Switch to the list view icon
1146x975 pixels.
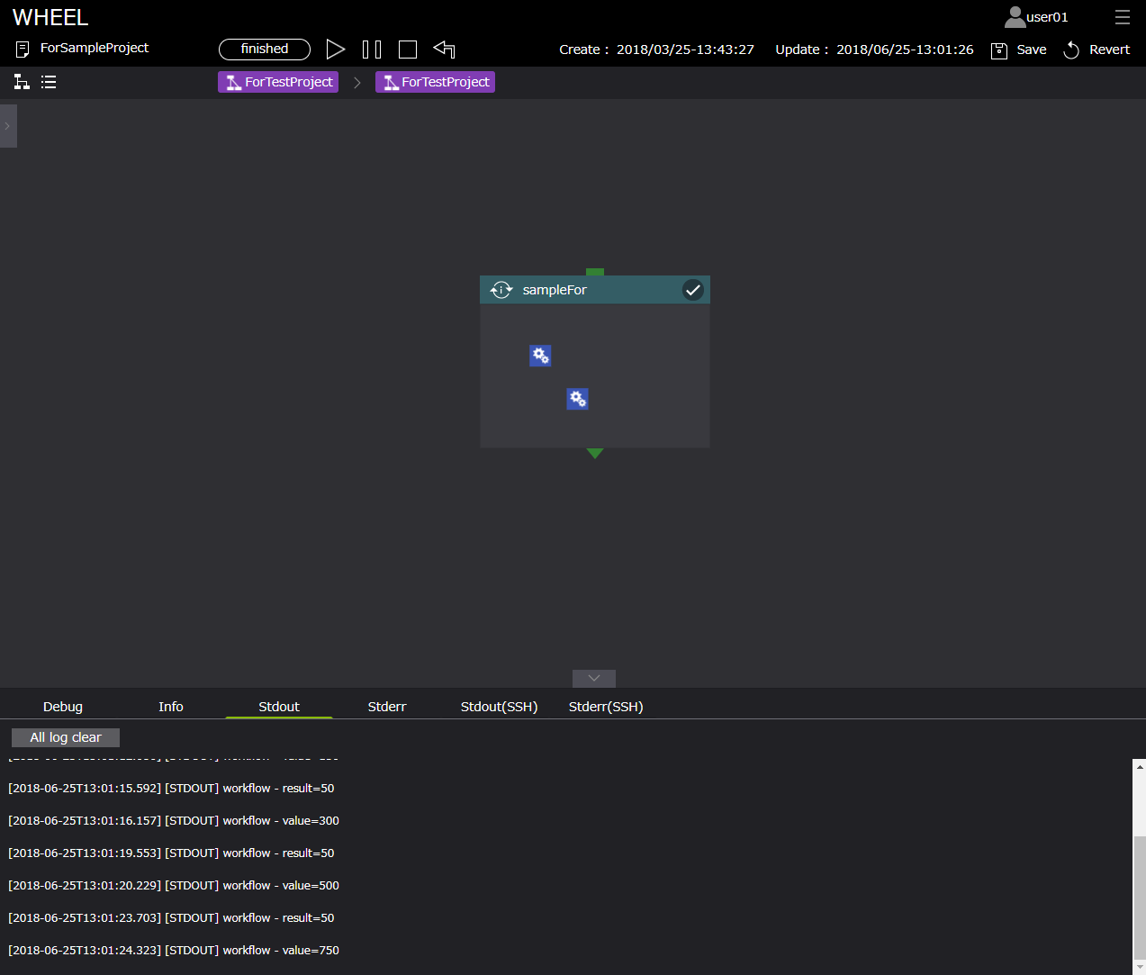coord(49,82)
